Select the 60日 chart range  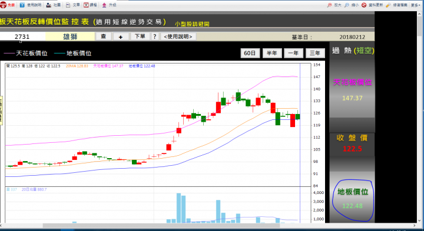pyautogui.click(x=250, y=53)
